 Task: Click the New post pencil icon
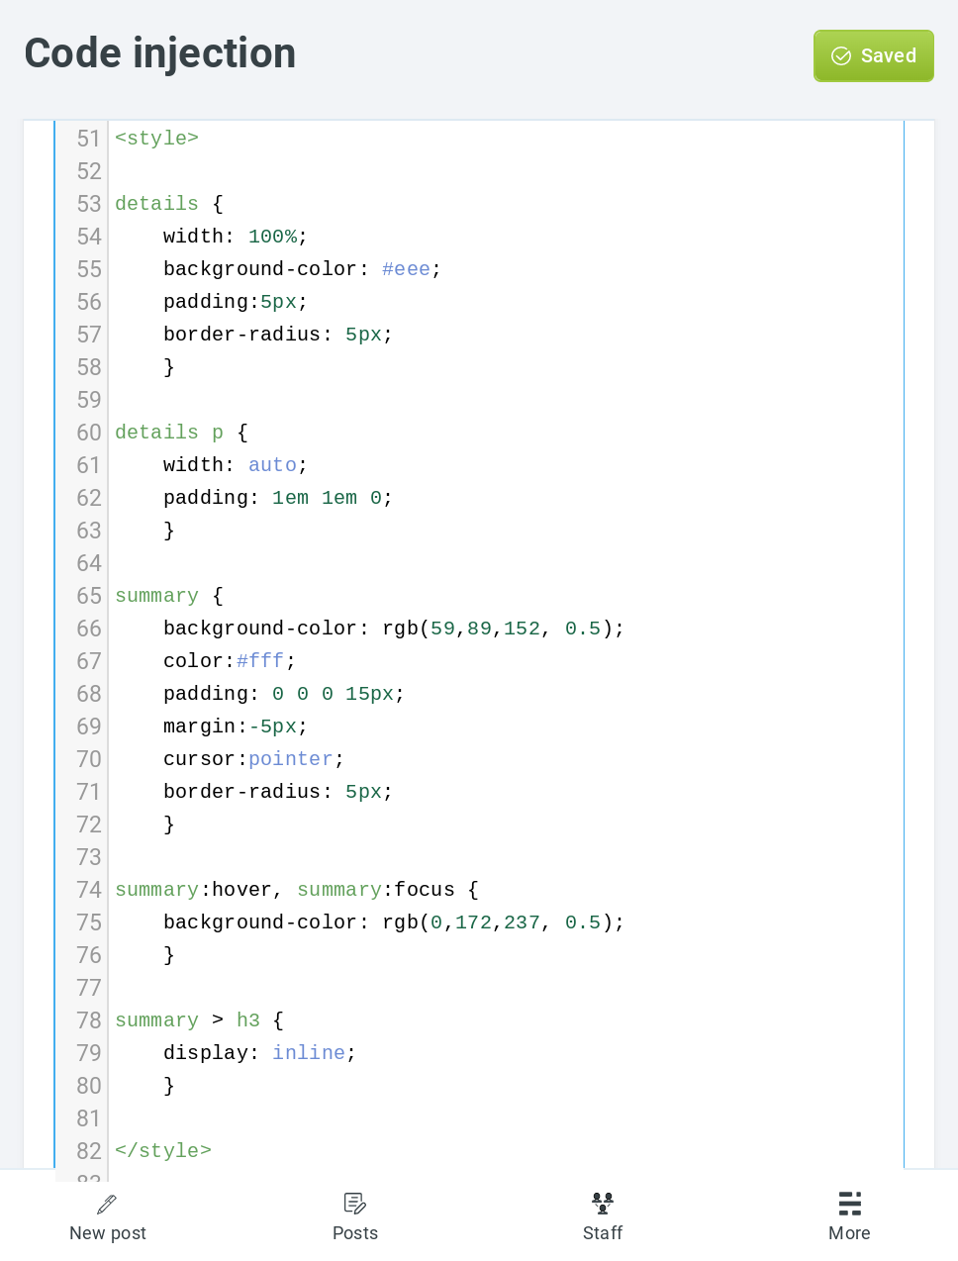coord(107,1204)
